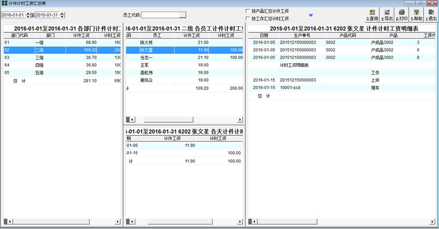Enable 按工作汇总计时工资 checkbox
Viewport: 439px width, 229px height.
pos(248,18)
